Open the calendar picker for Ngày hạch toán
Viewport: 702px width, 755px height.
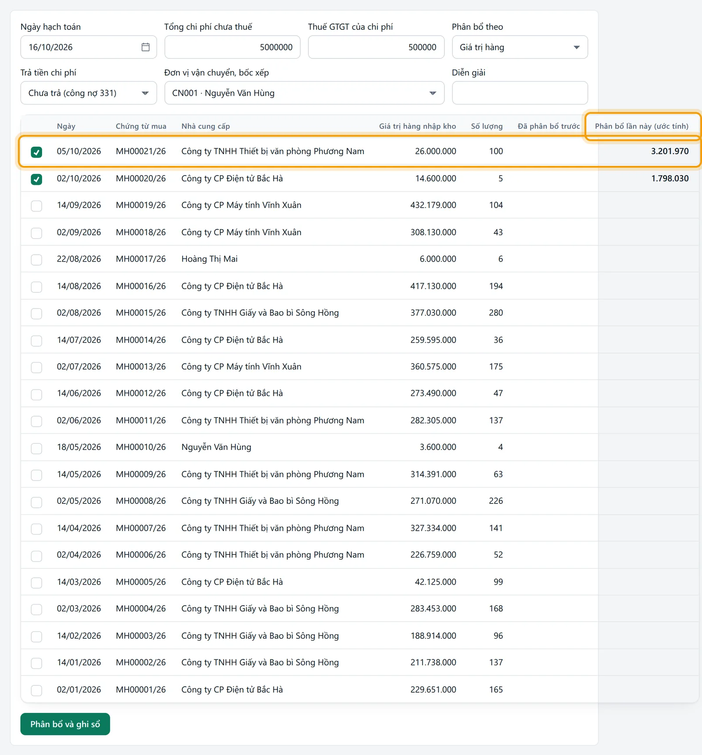click(146, 47)
